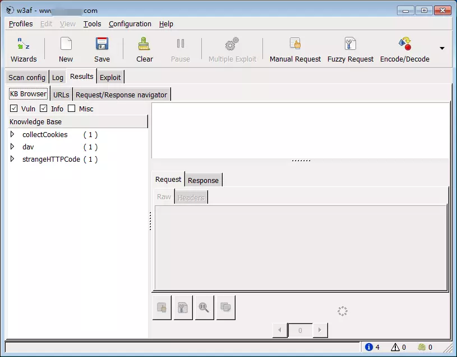
Task: Click the first icon button below request pane
Action: pos(161,308)
